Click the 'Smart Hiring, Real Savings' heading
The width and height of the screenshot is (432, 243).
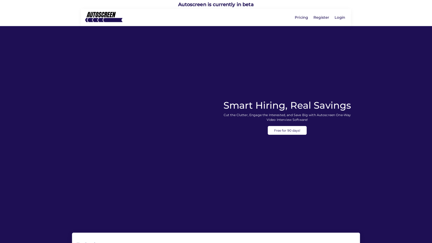tap(287, 105)
